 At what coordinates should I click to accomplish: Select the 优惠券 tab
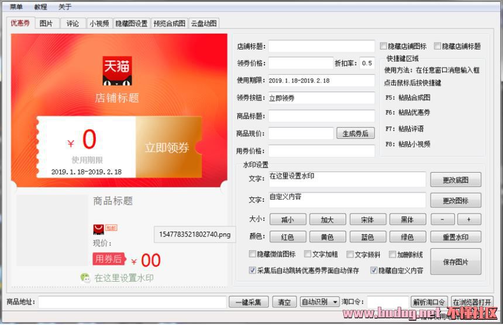tap(20, 23)
